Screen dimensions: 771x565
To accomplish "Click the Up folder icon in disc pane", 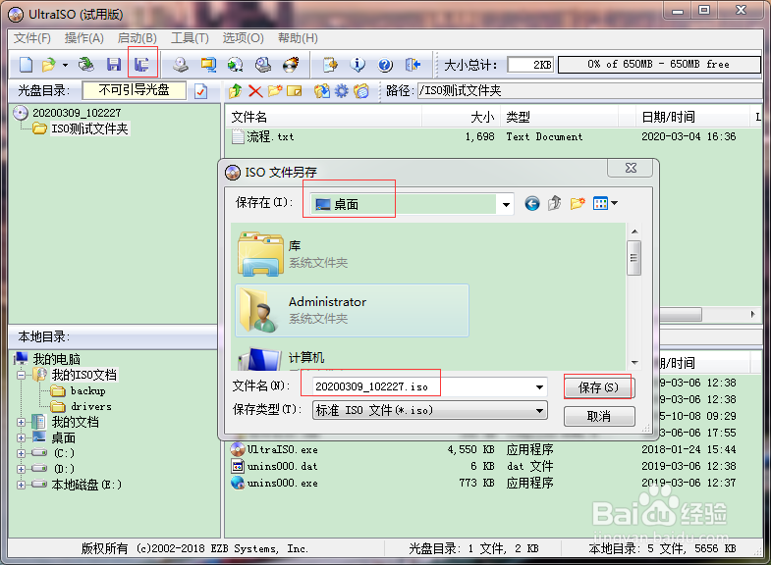I will point(235,91).
